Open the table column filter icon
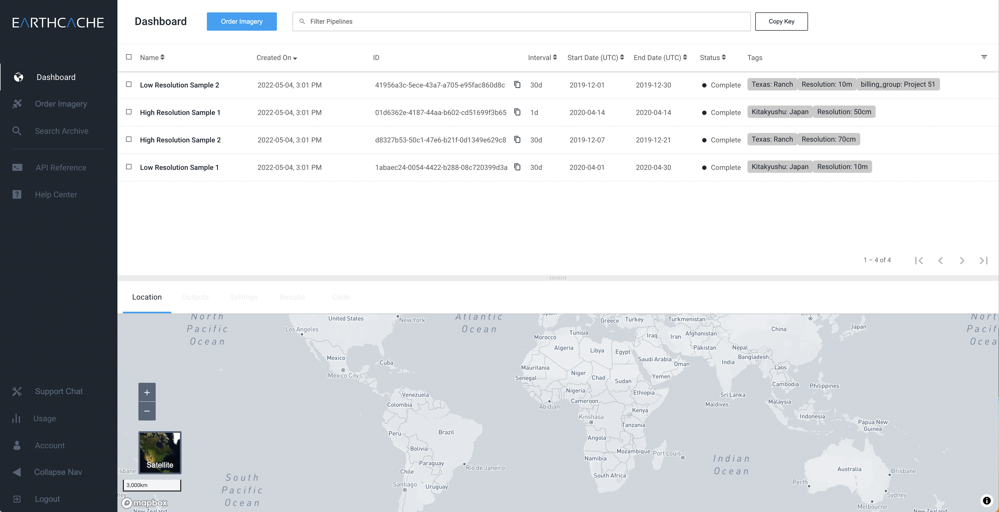This screenshot has height=512, width=999. (x=984, y=57)
